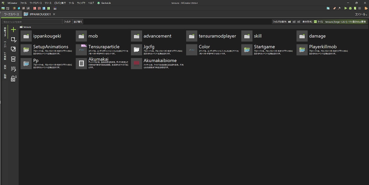369x185 pixels.
Task: Click the lock element code icon
Action: [x=13, y=79]
